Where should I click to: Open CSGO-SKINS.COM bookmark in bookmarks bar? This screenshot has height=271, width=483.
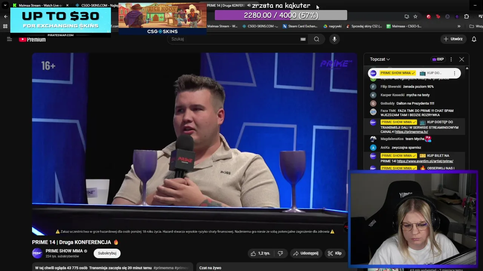pyautogui.click(x=260, y=26)
